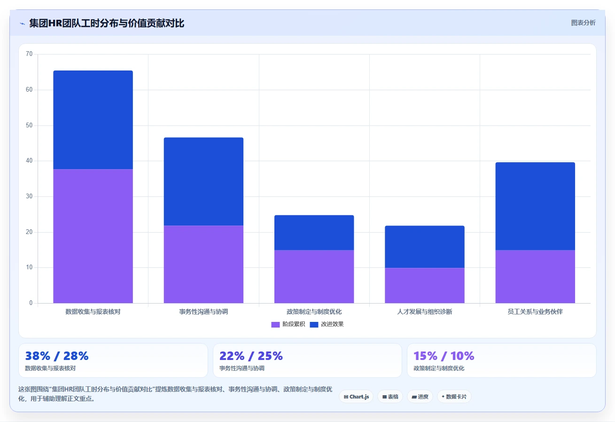Click the chart icon beside the header title
This screenshot has width=615, height=422.
click(x=22, y=23)
